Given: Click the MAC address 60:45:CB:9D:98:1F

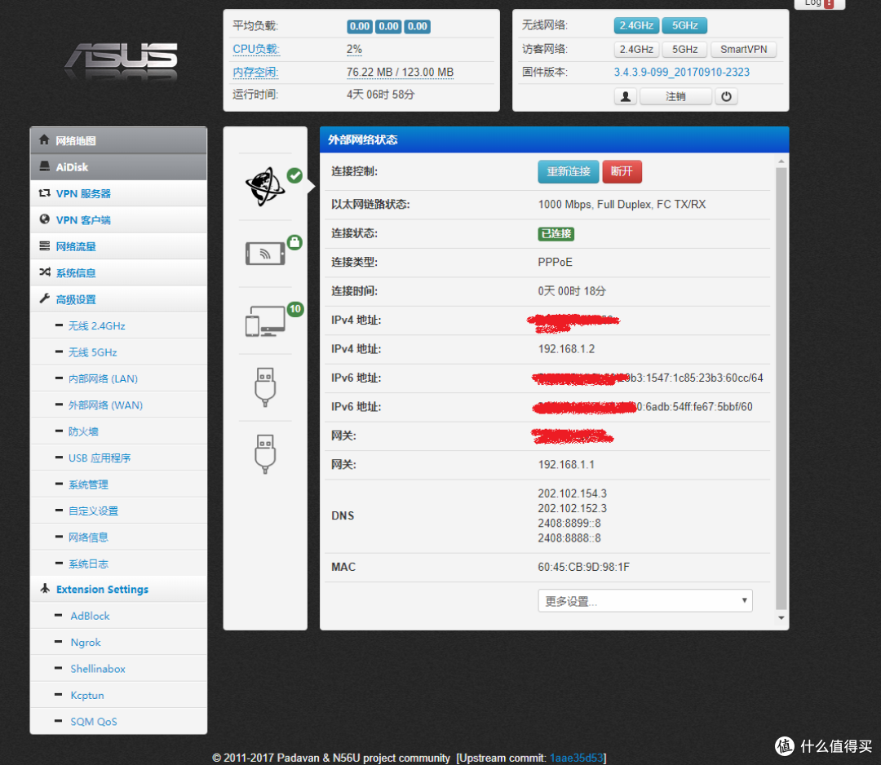Looking at the screenshot, I should pos(584,568).
